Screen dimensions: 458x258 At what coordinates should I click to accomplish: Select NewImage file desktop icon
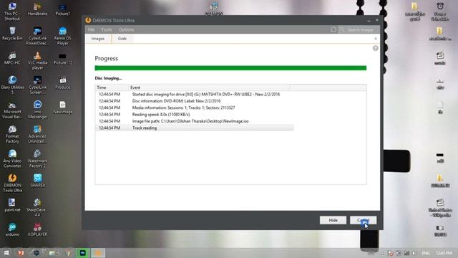click(62, 107)
